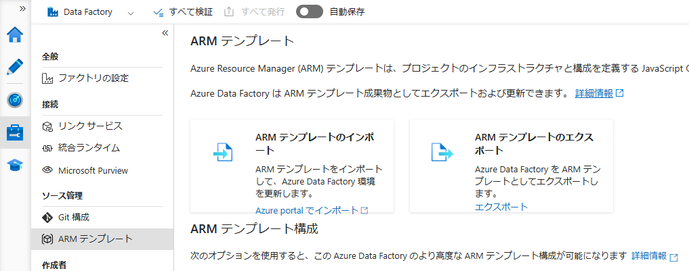
Task: Click the ARM template cube icon
Action: 47,239
